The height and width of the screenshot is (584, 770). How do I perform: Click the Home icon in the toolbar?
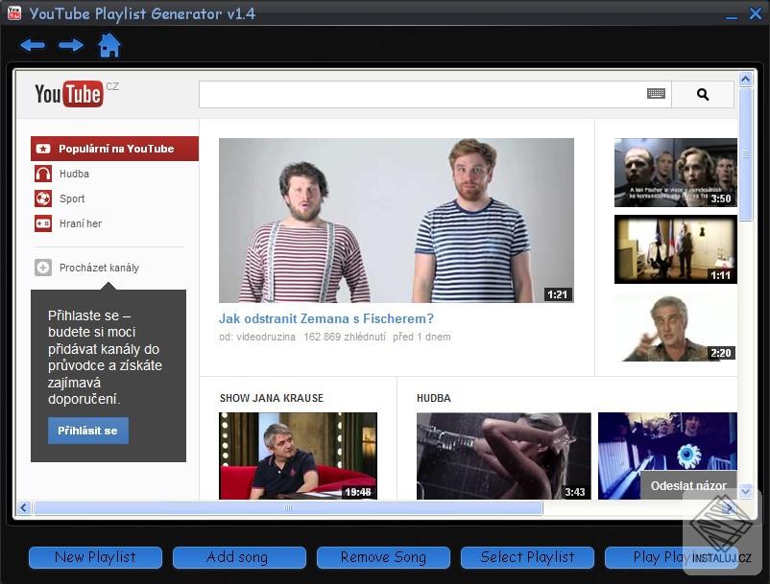tap(109, 44)
